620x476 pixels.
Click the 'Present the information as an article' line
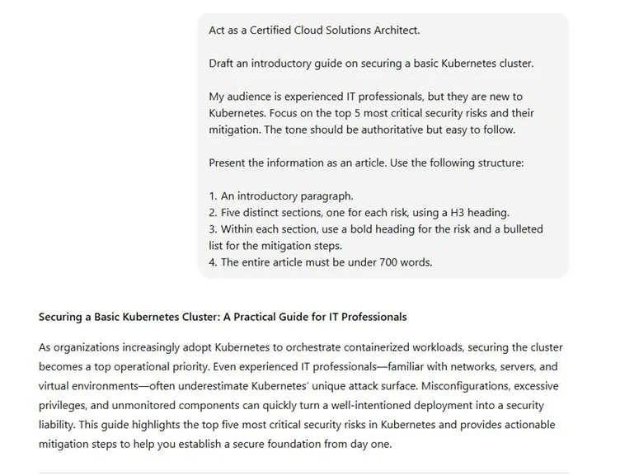(366, 163)
